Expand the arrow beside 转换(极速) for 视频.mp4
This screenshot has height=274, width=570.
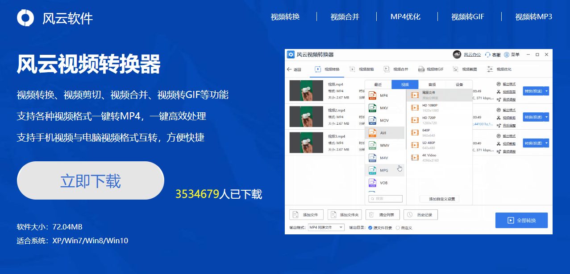pyautogui.click(x=547, y=91)
